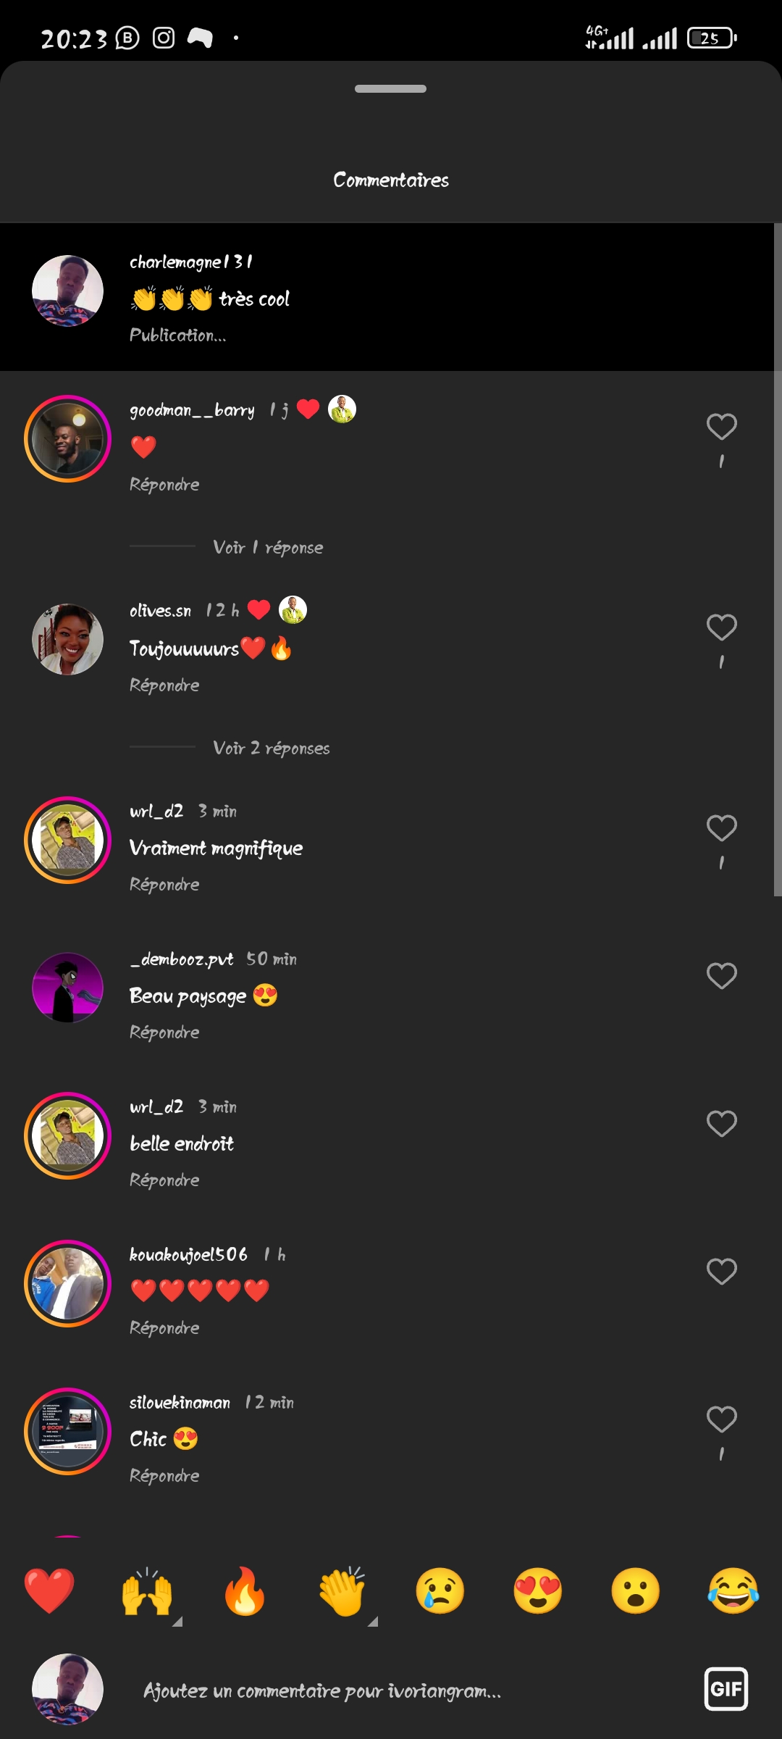Open wrl_d2 profile from 'Vraiment magnifique'
The height and width of the screenshot is (1739, 782).
(156, 811)
